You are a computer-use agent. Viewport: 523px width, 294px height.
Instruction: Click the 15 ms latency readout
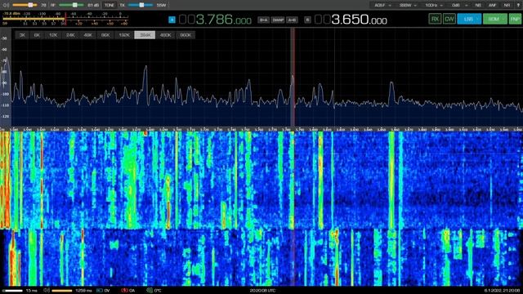[x=32, y=291]
